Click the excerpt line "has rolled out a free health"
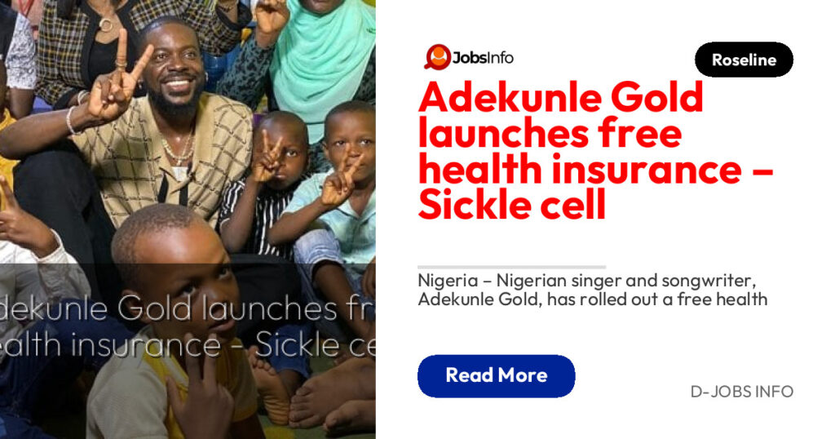 coord(592,299)
